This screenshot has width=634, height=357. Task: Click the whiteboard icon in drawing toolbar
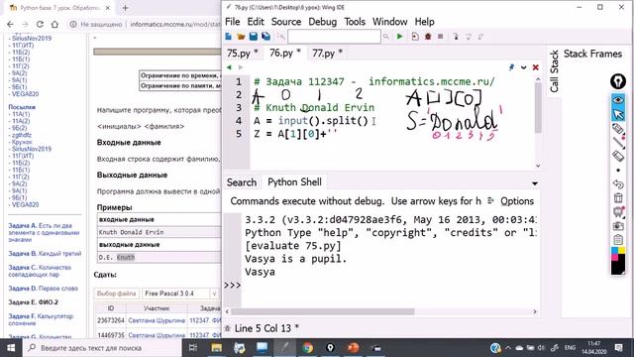(x=618, y=212)
